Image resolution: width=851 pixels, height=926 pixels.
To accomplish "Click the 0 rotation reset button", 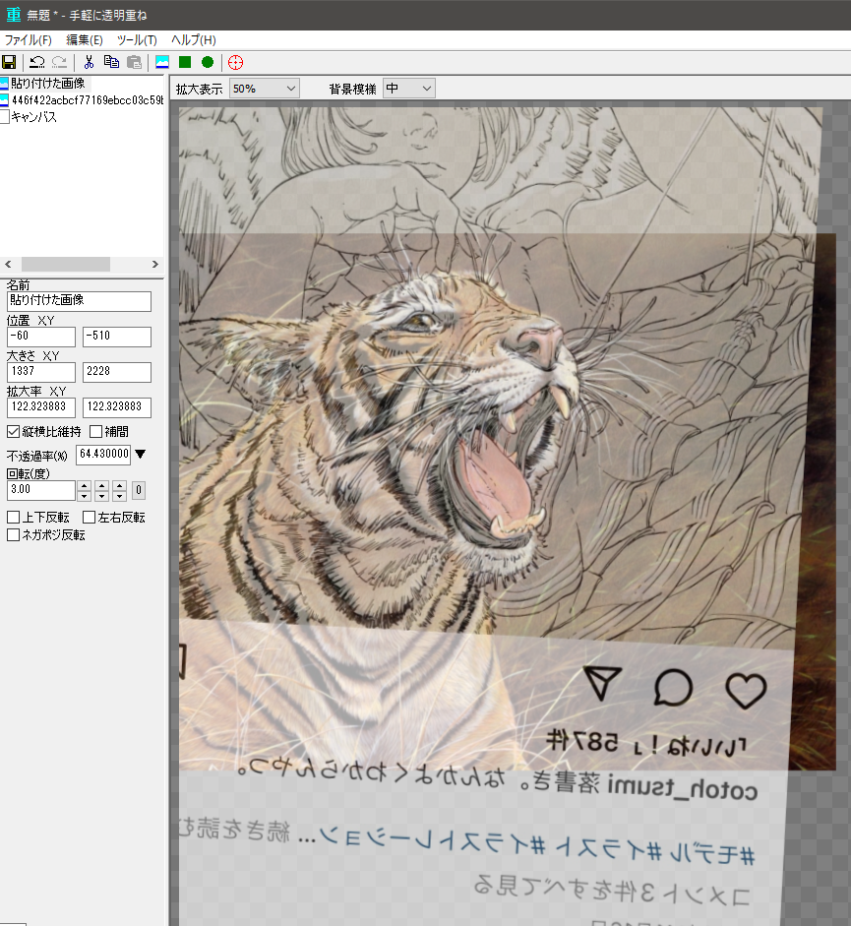I will point(139,490).
